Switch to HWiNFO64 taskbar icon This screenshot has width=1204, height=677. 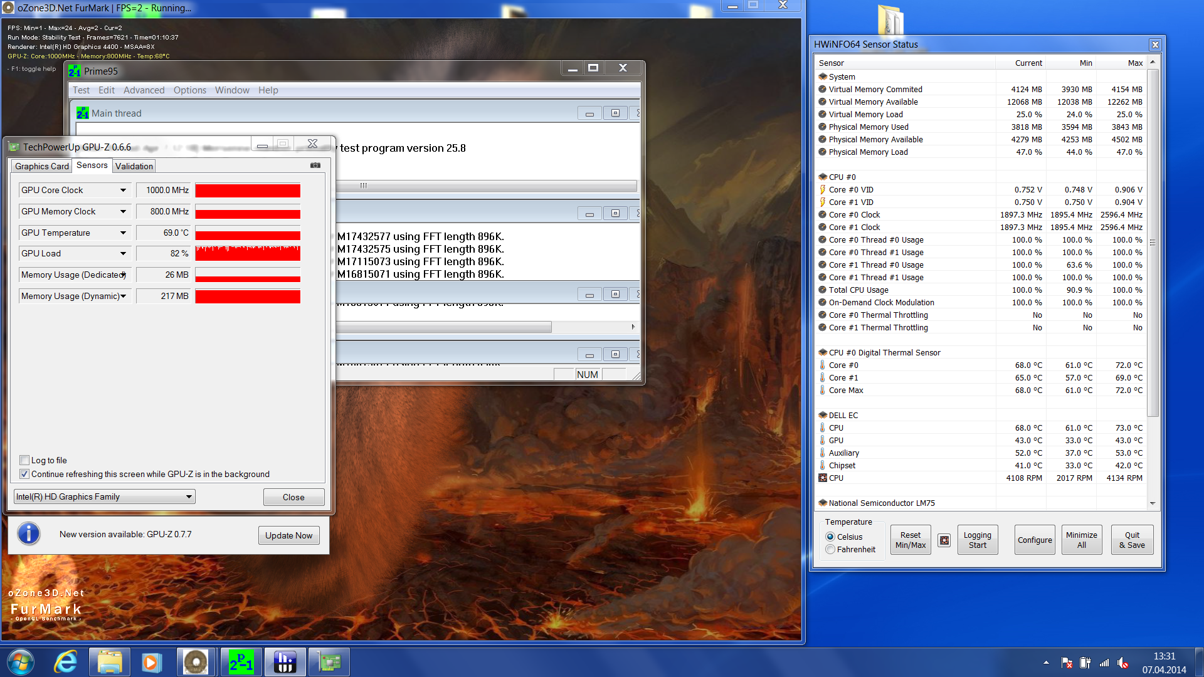(285, 662)
